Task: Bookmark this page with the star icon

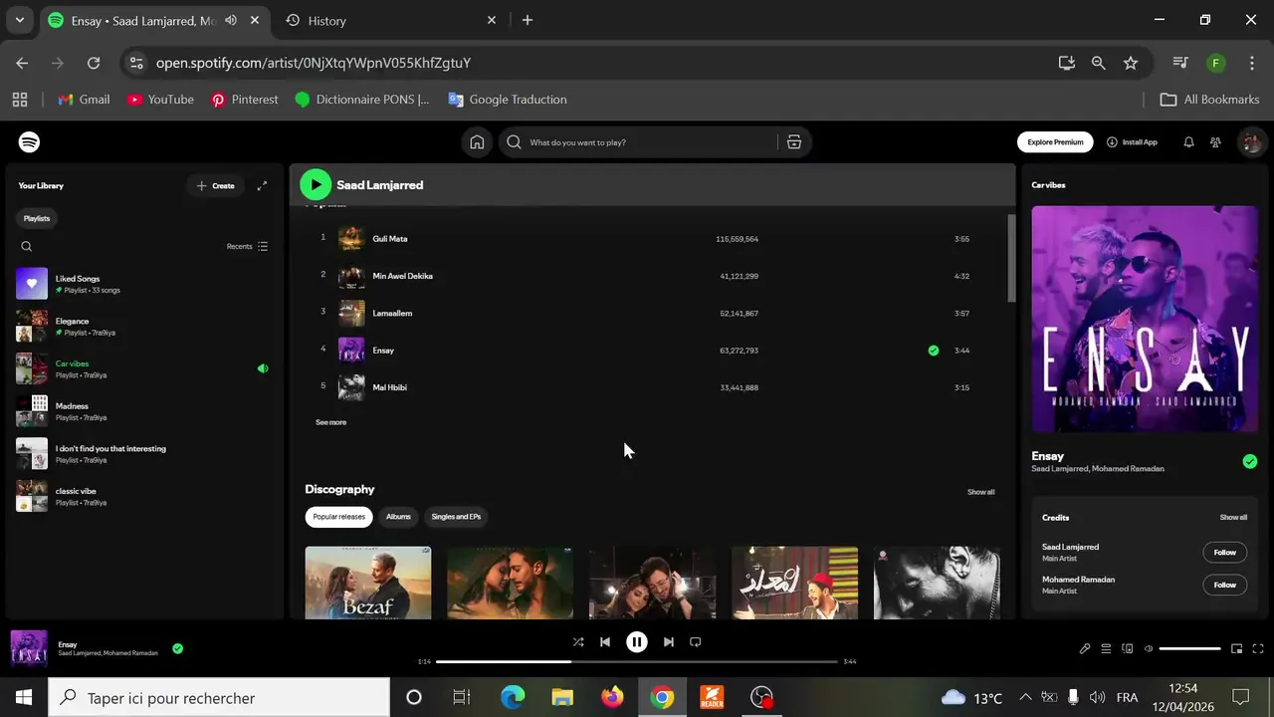Action: point(1131,63)
